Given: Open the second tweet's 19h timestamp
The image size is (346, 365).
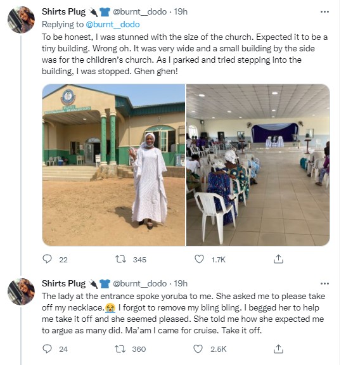Looking at the screenshot, I should 181,283.
